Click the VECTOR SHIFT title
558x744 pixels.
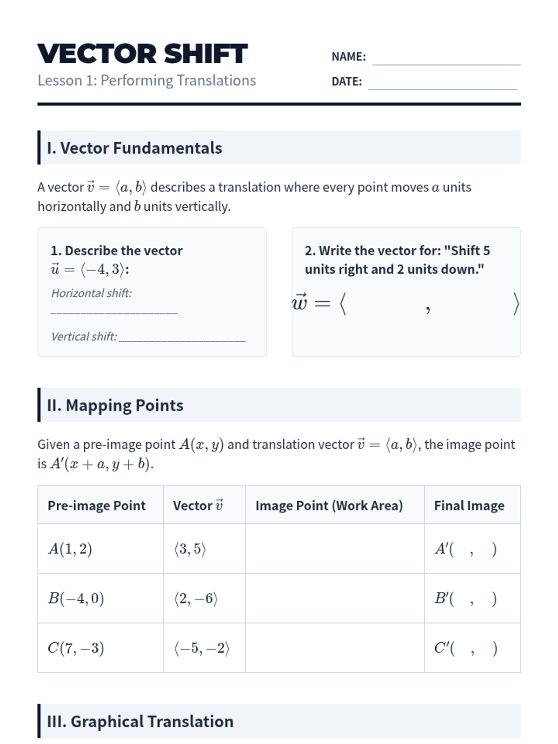coord(142,53)
